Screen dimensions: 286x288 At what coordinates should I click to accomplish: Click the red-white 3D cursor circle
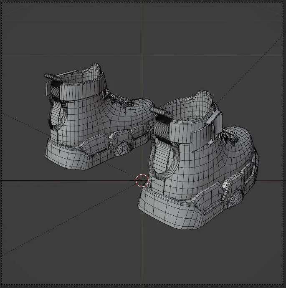[142, 181]
